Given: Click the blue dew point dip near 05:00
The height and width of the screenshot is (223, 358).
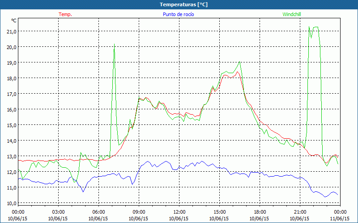Looking at the screenshot, I should pos(83,191).
